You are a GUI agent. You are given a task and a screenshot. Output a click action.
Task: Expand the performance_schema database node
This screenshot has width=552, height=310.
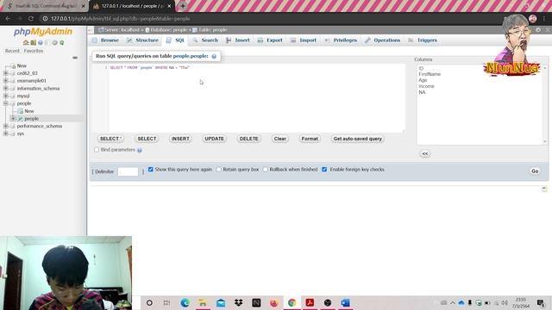click(6, 126)
